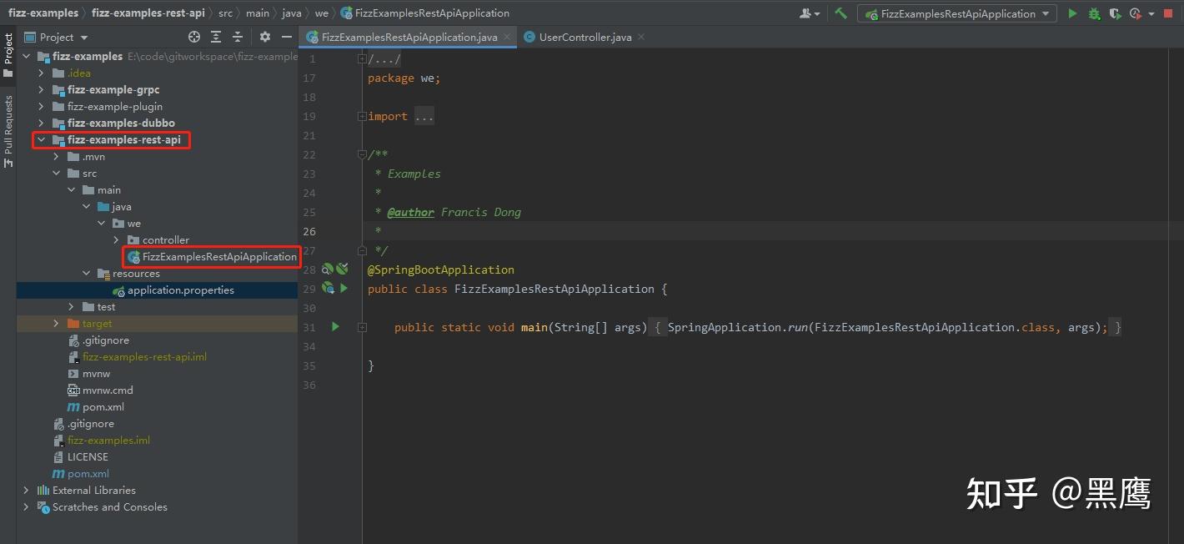Click Collapse All icon in Project panel
The width and height of the screenshot is (1184, 544).
[238, 37]
